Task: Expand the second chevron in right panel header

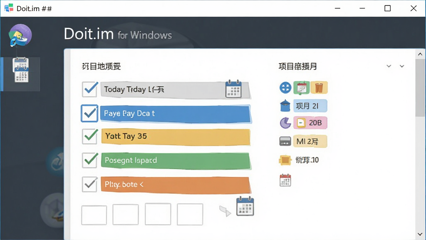Action: (402, 66)
